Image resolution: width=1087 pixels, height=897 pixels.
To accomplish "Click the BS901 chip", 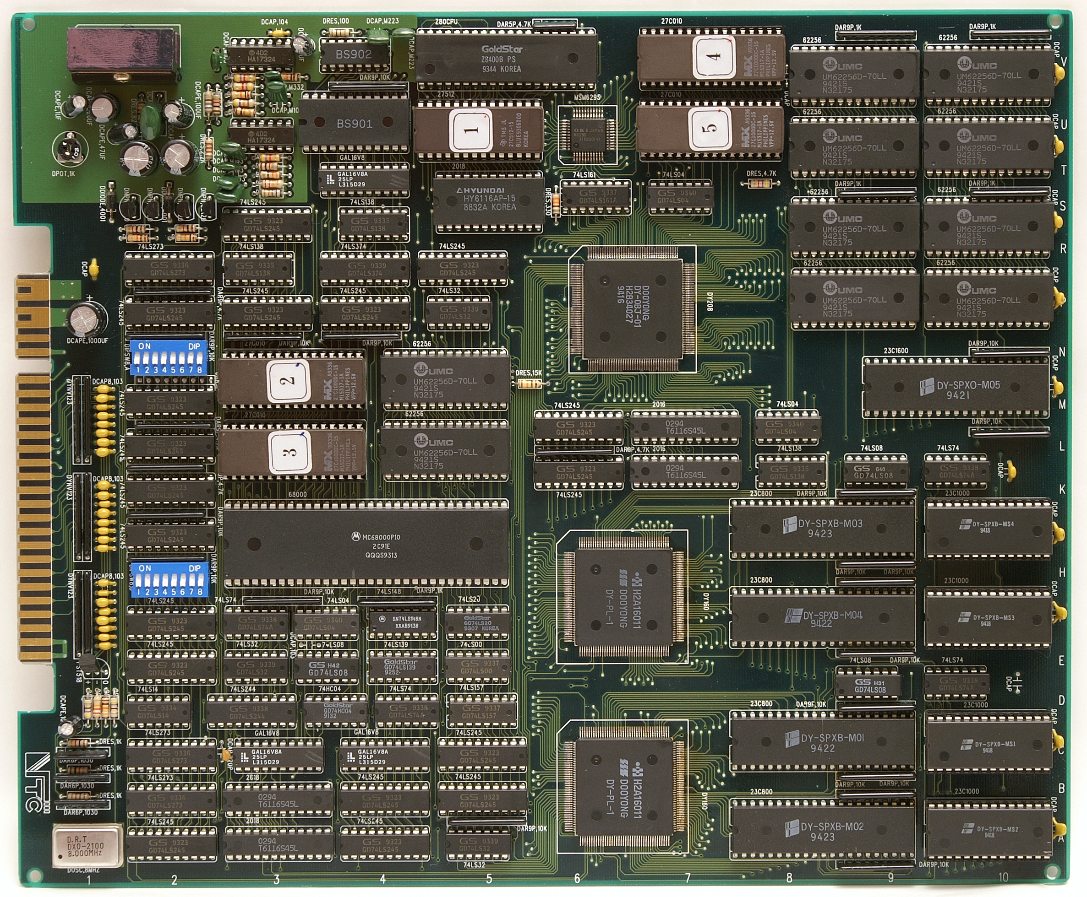I will (x=354, y=123).
